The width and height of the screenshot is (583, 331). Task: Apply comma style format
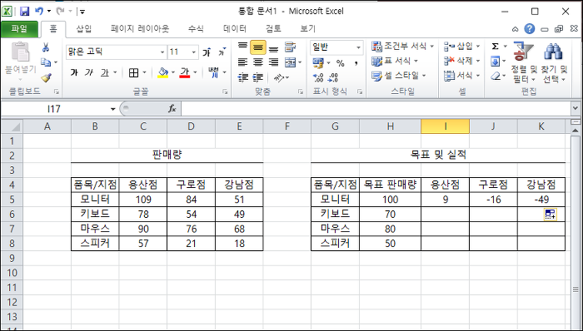[356, 63]
